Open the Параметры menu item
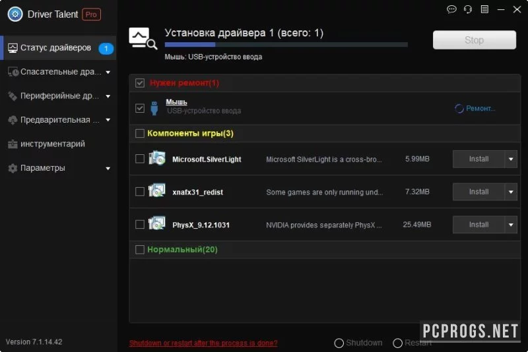This screenshot has width=528, height=352. (x=58, y=168)
